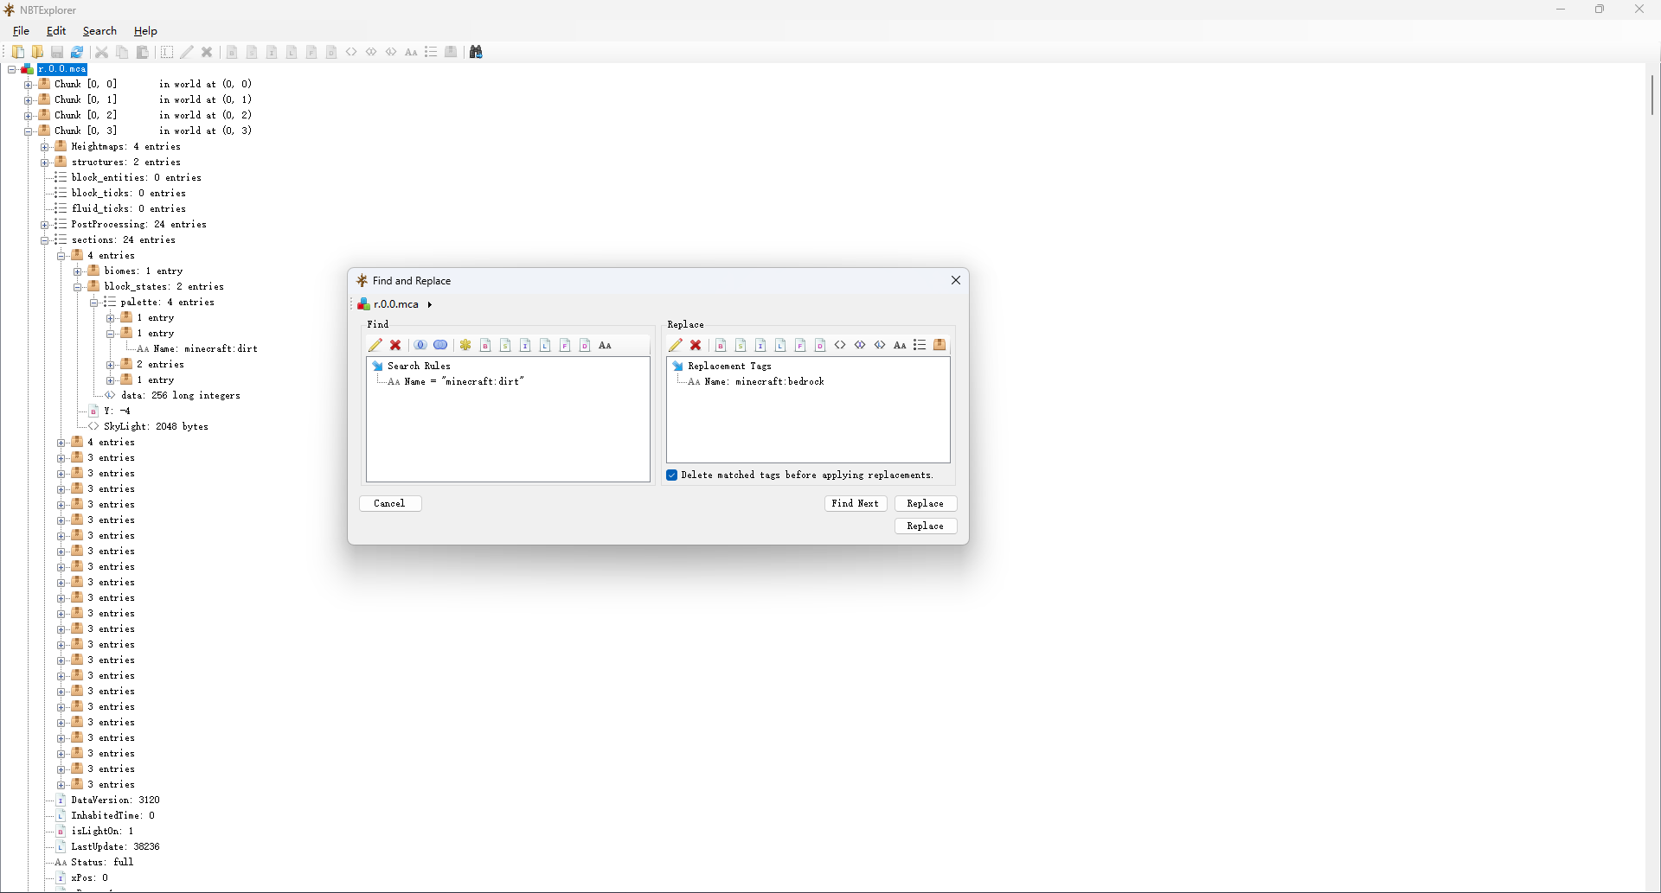Image resolution: width=1661 pixels, height=893 pixels.
Task: Insert a wildcard rule with the asterisk icon
Action: point(465,345)
